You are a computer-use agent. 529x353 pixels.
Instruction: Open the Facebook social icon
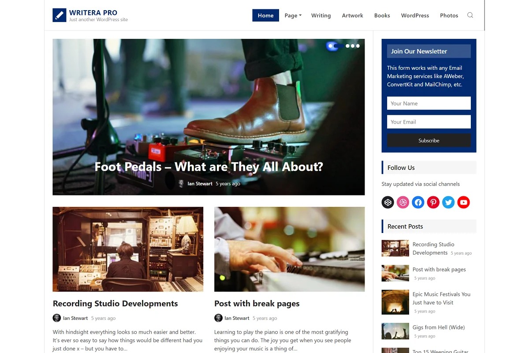click(x=418, y=203)
